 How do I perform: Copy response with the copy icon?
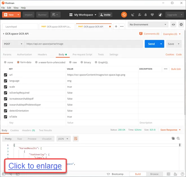pos(173,138)
